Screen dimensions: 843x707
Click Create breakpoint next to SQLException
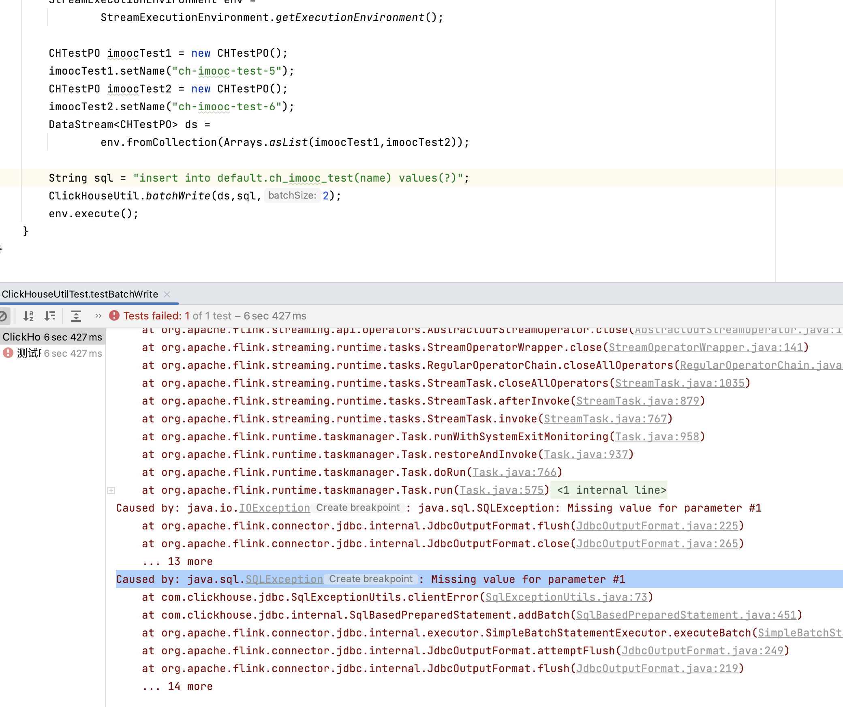371,579
